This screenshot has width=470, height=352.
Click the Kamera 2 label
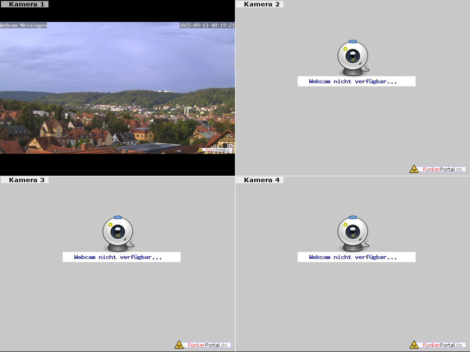[x=260, y=4]
